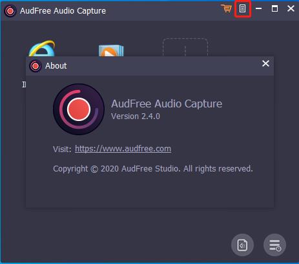Click the copyright 2020 AudFree Studio text
The width and height of the screenshot is (299, 264).
click(x=153, y=169)
